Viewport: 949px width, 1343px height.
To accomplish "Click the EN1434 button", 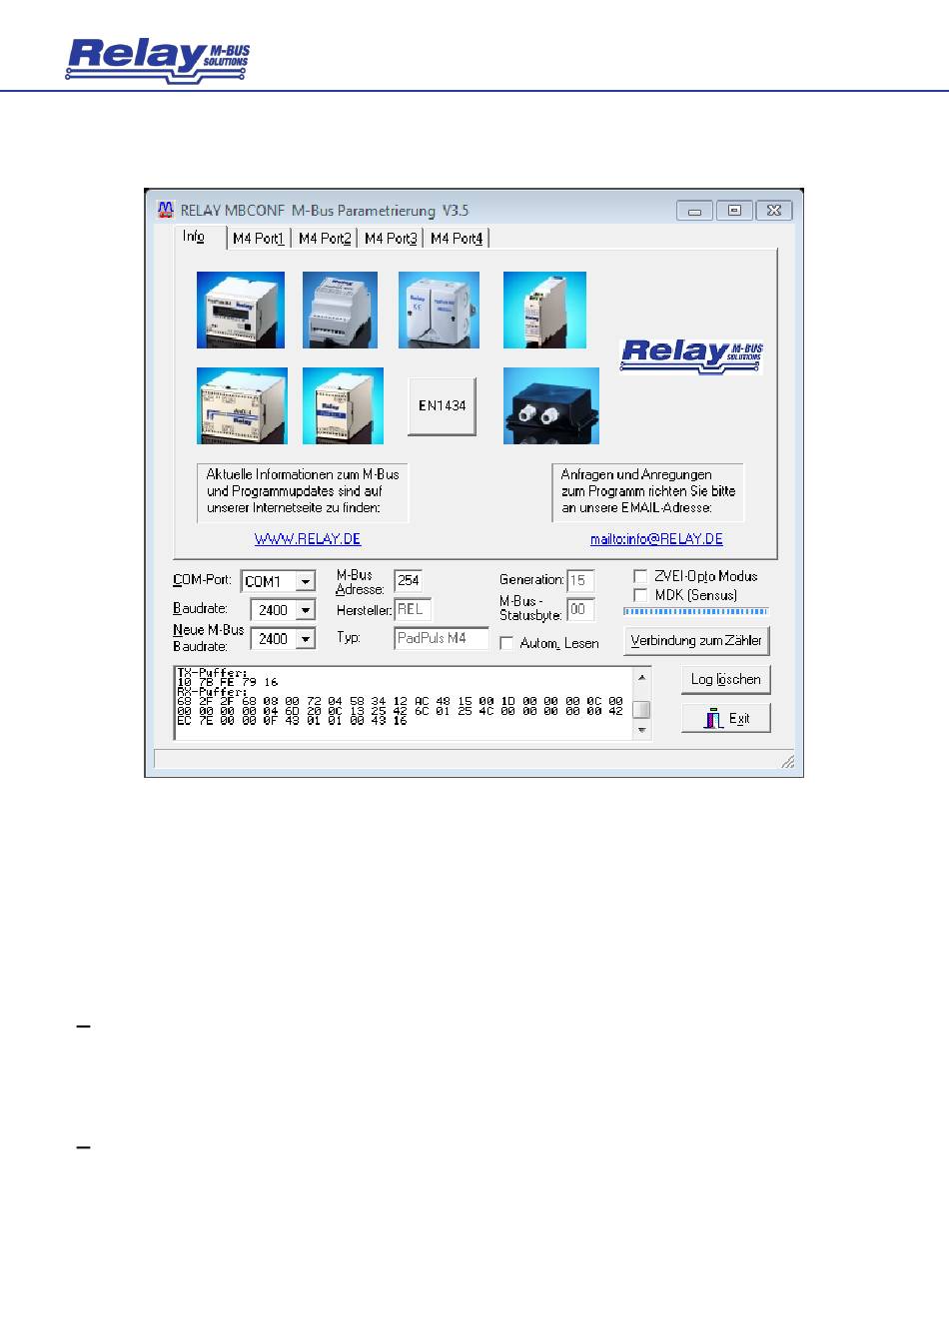I will [443, 406].
